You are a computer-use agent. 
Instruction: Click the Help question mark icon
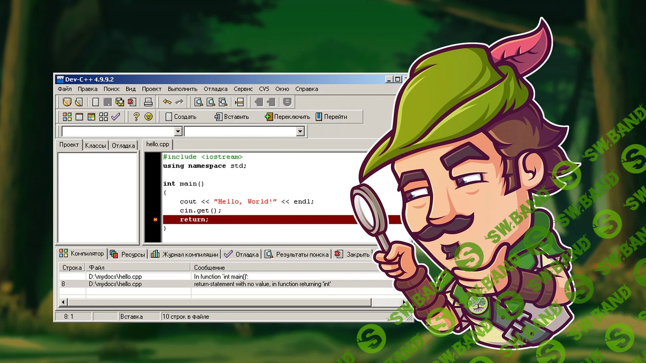coord(136,117)
